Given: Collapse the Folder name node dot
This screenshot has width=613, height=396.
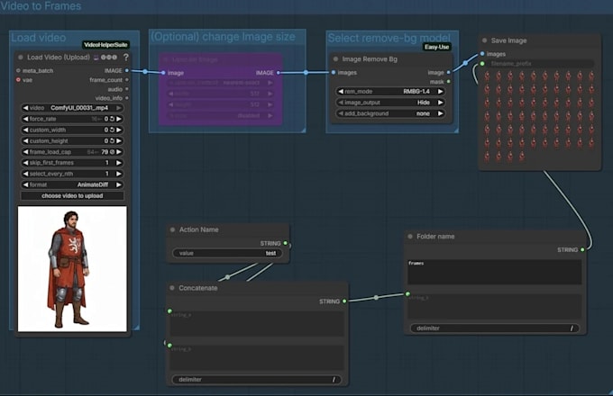Looking at the screenshot, I should click(410, 237).
